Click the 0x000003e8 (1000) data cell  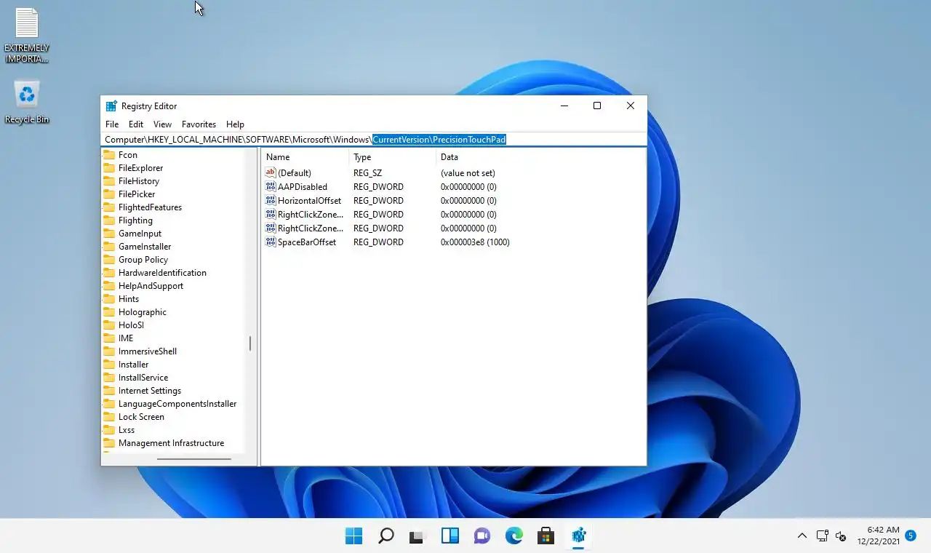(475, 242)
